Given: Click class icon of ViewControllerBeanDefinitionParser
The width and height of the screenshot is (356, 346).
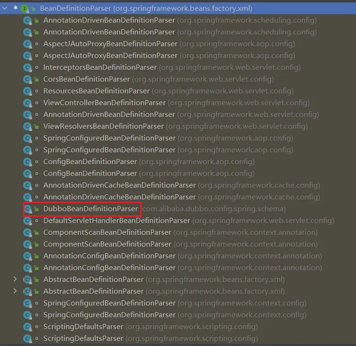Looking at the screenshot, I should [28, 103].
